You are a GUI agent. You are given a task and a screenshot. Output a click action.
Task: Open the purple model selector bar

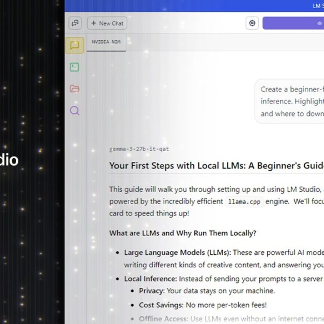(293, 23)
